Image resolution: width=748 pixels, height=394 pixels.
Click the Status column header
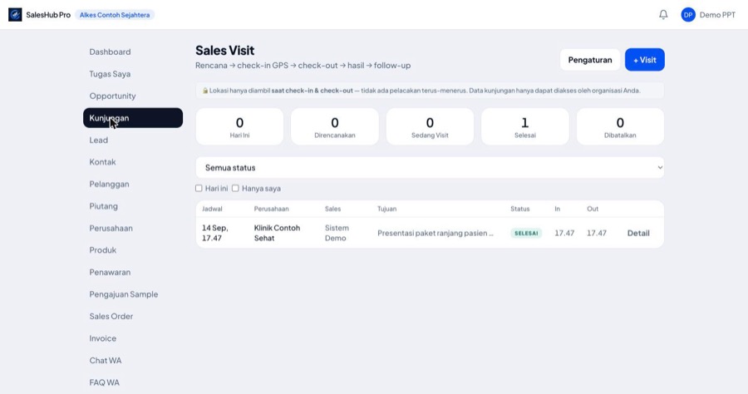pyautogui.click(x=520, y=209)
